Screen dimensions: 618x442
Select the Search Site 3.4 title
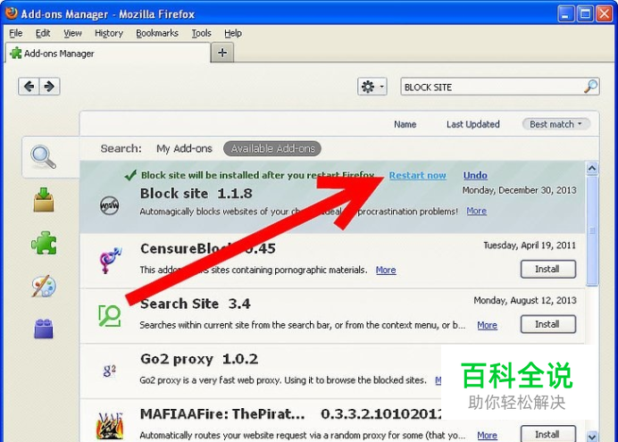tap(195, 304)
